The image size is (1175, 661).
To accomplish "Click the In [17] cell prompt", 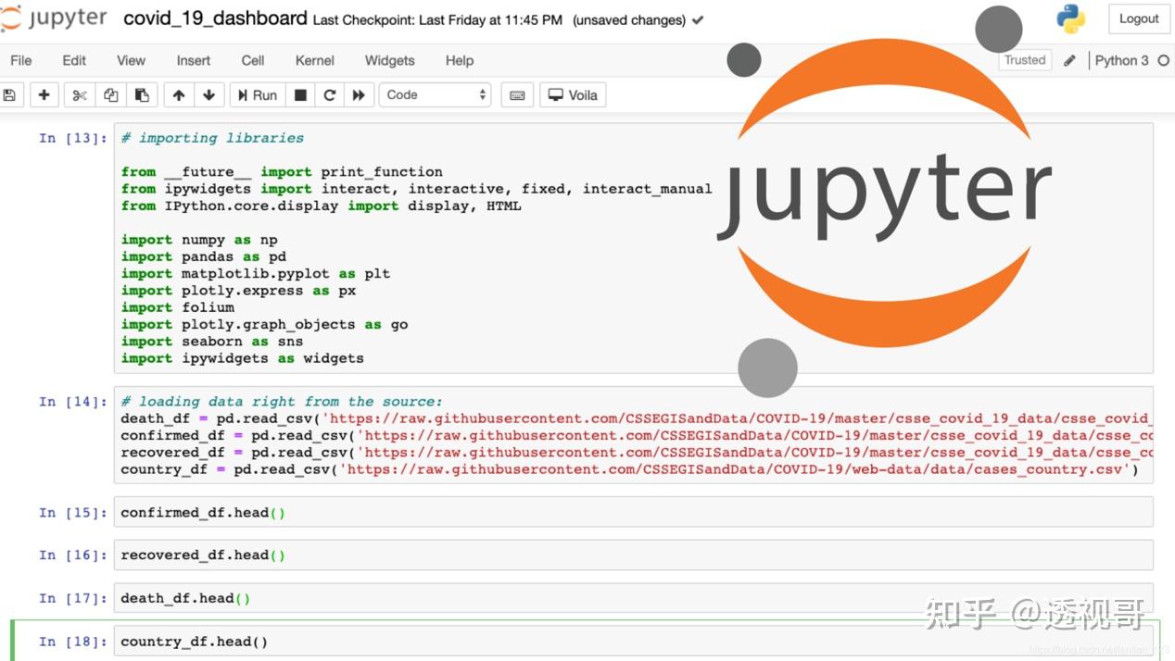I will [x=73, y=598].
